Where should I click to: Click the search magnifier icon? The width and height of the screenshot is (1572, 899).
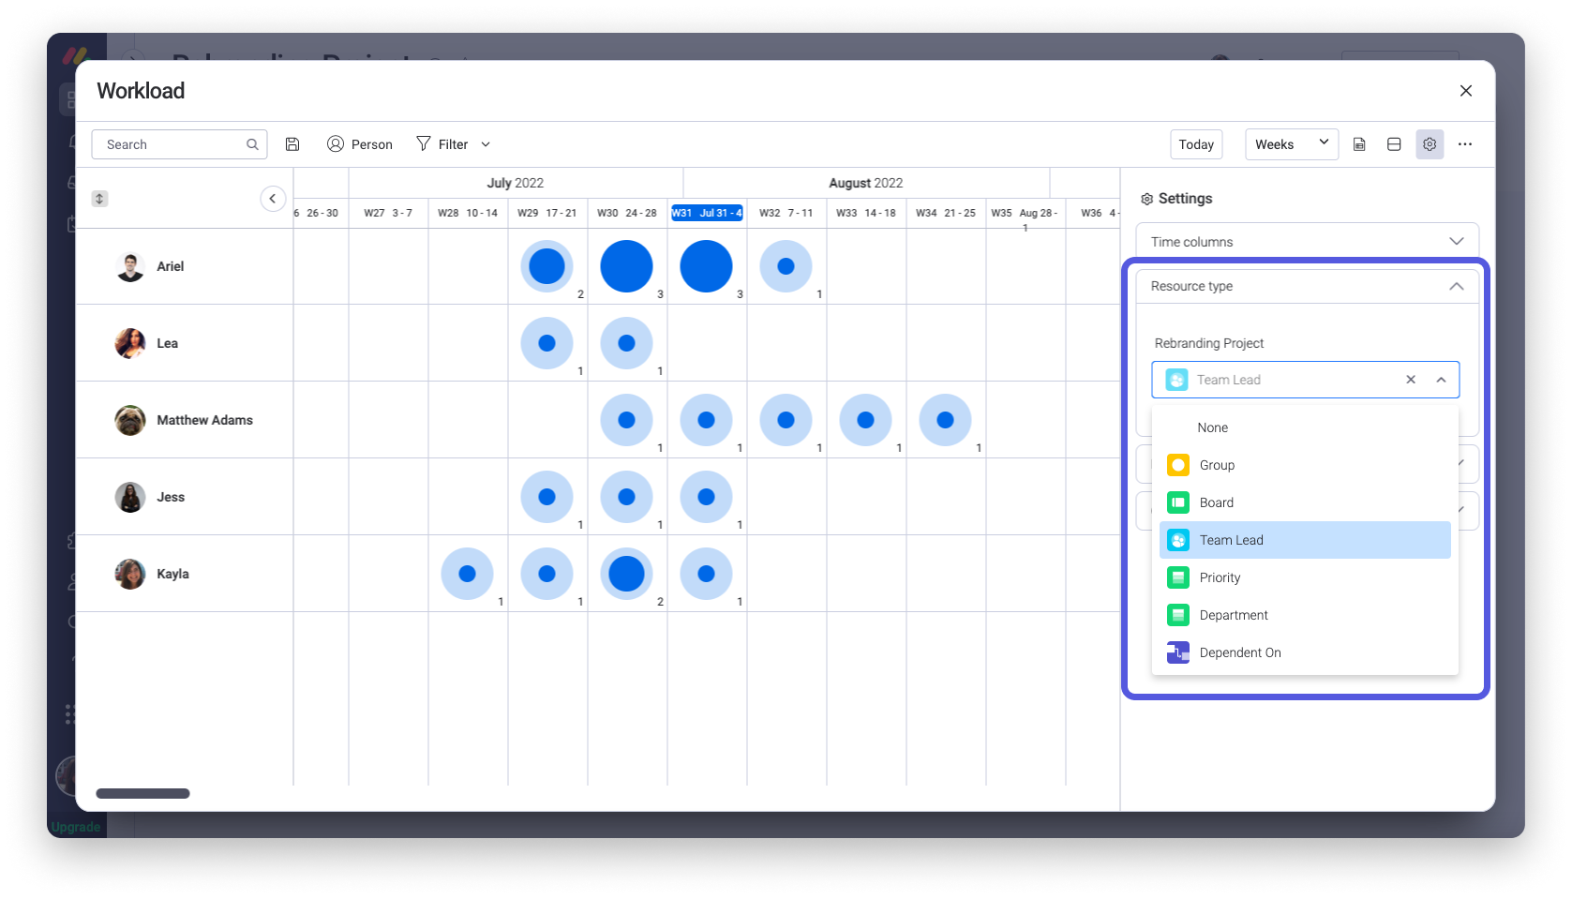(x=252, y=144)
